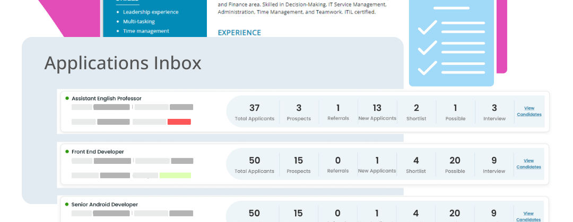Click green status dot beside Assistant English Professor
This screenshot has height=222, width=573.
[x=67, y=98]
